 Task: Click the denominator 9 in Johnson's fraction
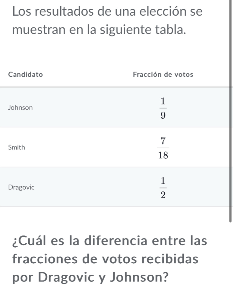click(x=163, y=115)
